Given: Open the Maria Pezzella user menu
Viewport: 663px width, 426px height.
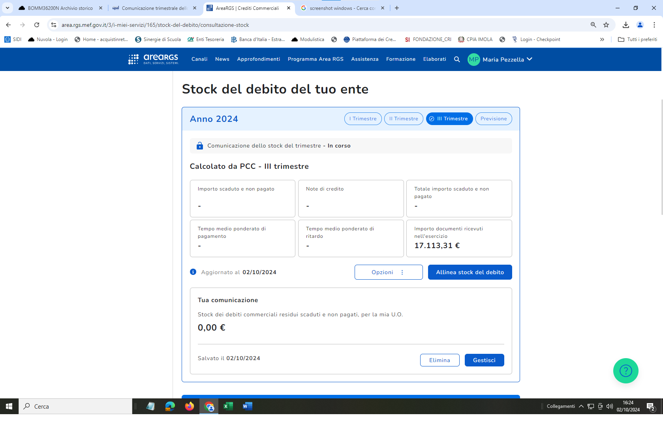Looking at the screenshot, I should (x=500, y=59).
